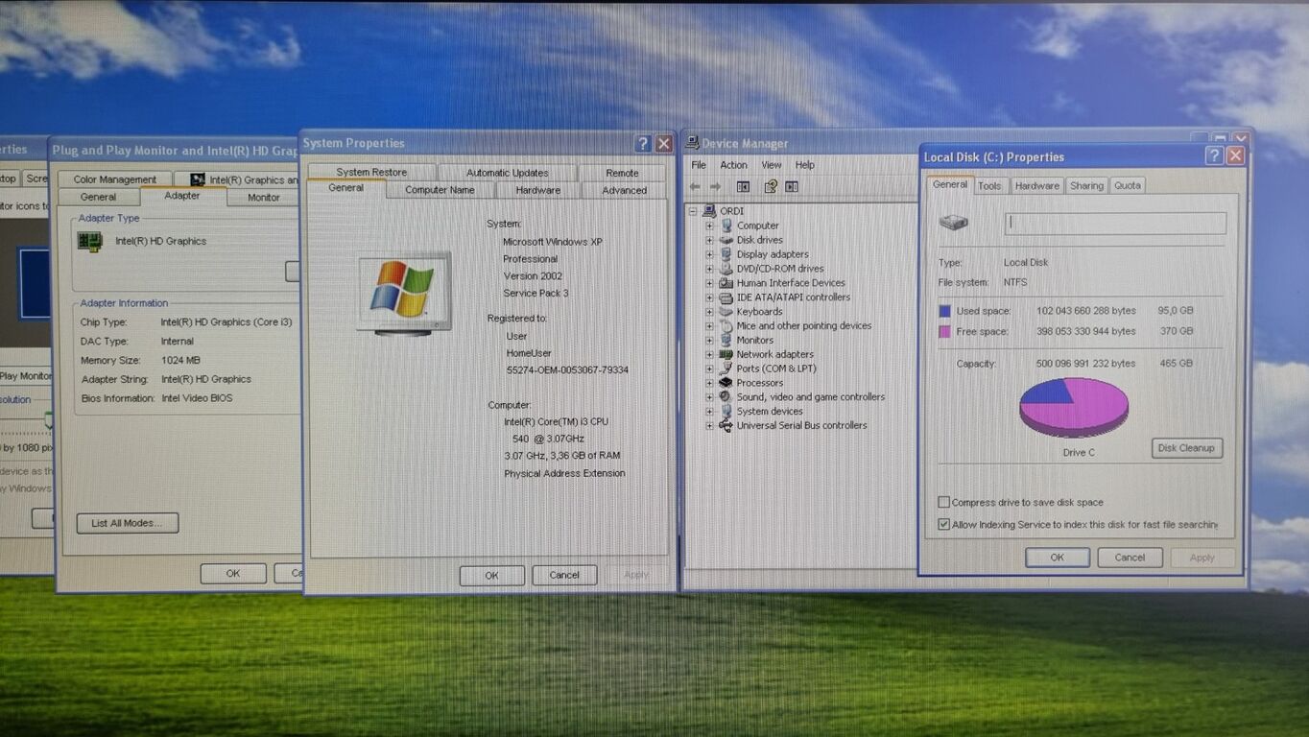Click the IDE ATA/ATAPI controllers icon

726,297
